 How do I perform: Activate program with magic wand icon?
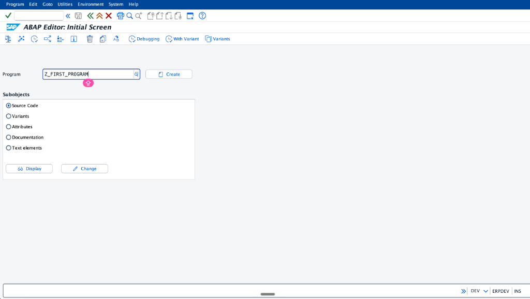tap(21, 39)
